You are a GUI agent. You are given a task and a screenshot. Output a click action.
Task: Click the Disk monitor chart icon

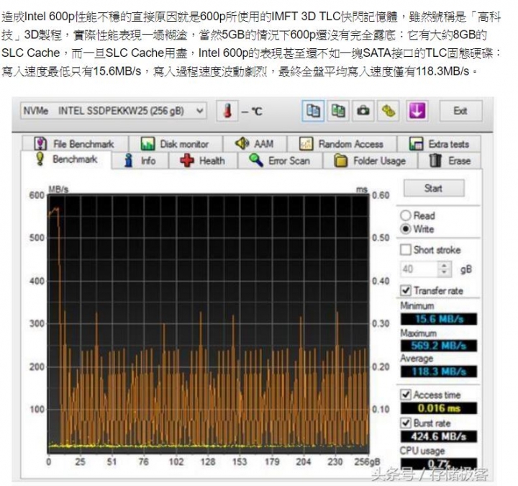147,144
